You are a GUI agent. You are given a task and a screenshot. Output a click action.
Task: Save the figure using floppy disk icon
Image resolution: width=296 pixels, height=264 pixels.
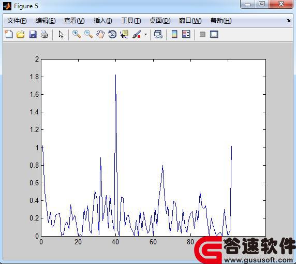(x=33, y=34)
